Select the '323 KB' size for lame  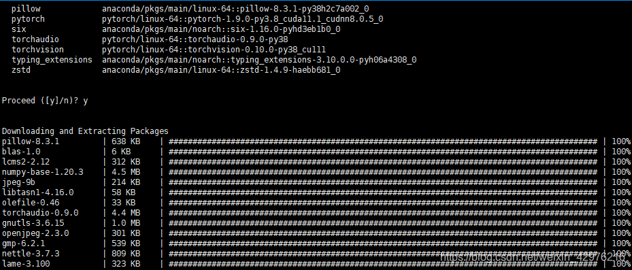point(126,264)
